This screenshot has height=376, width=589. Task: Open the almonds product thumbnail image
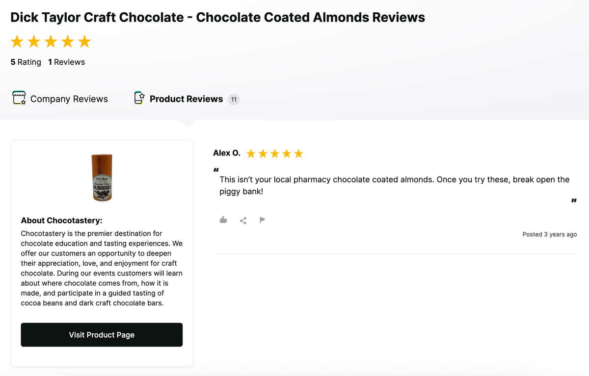tap(102, 177)
